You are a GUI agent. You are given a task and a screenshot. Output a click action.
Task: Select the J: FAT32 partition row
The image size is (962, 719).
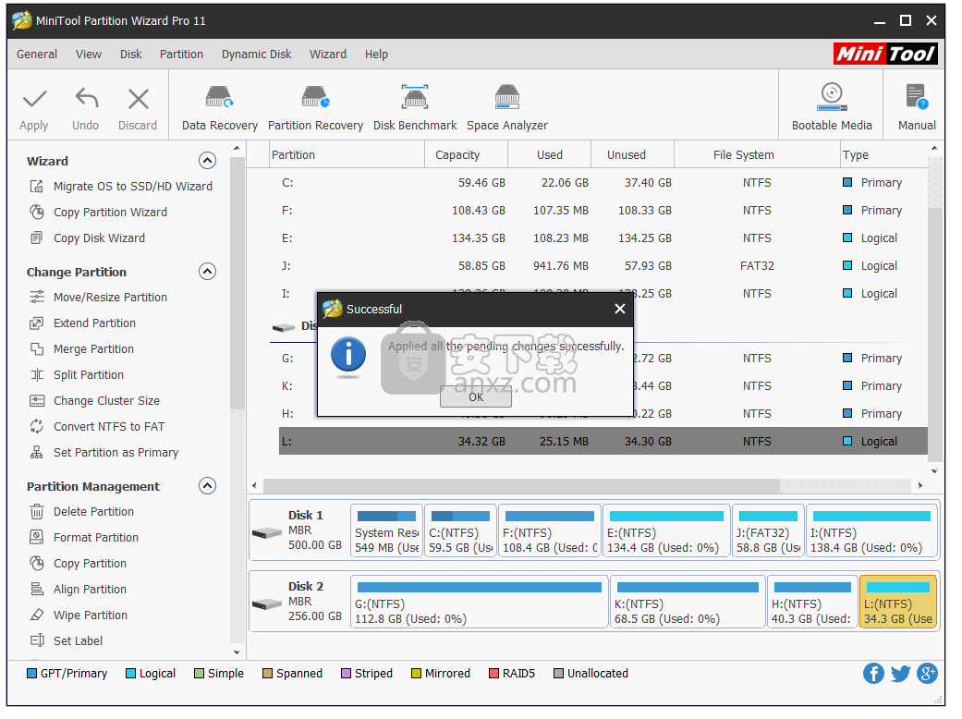[603, 265]
